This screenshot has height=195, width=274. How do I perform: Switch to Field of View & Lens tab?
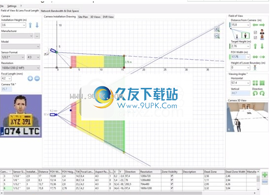(x=20, y=10)
